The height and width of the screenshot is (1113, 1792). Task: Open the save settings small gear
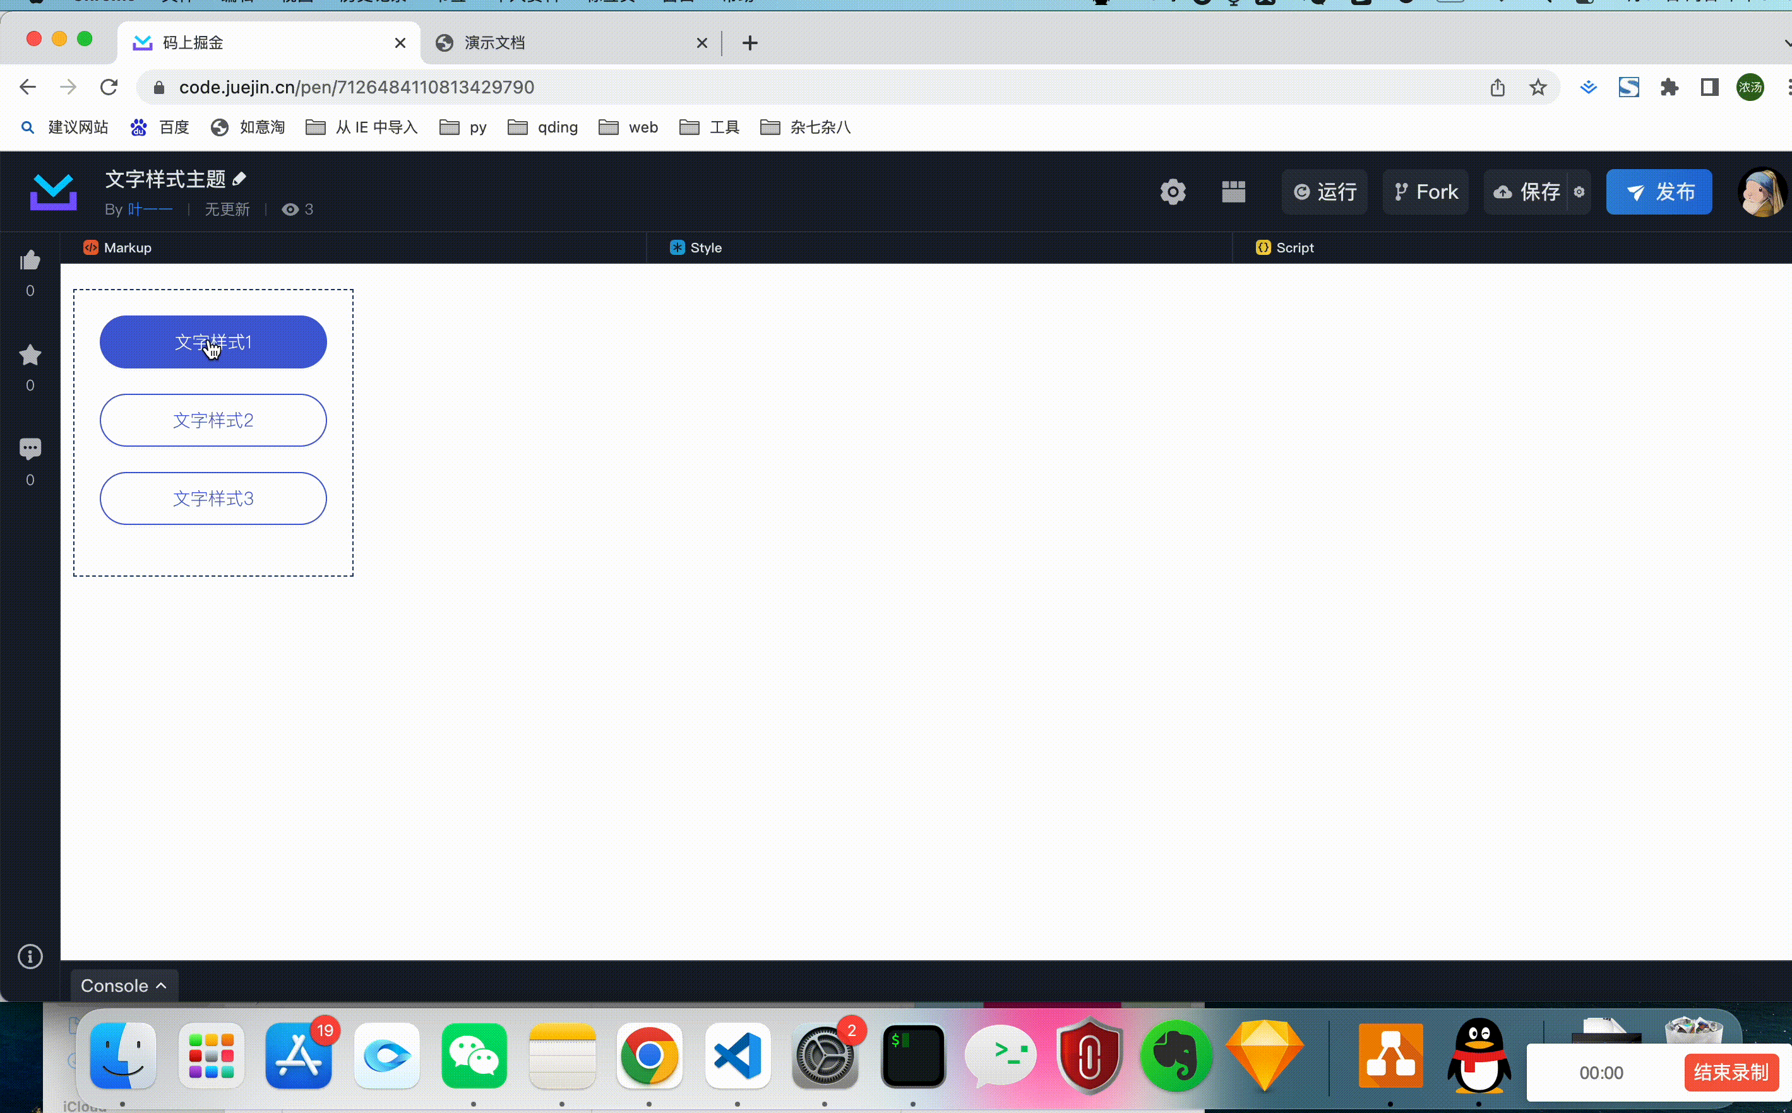(1579, 192)
